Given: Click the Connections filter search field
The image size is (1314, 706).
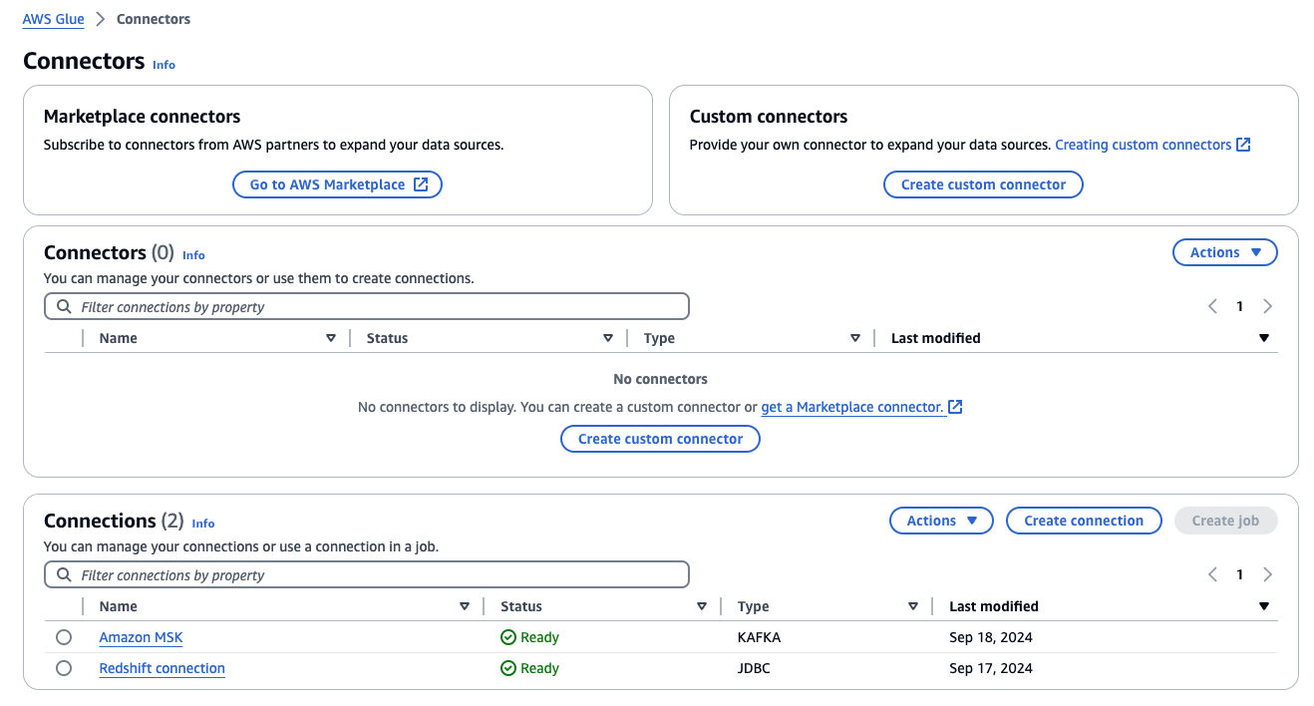Looking at the screenshot, I should (x=367, y=574).
